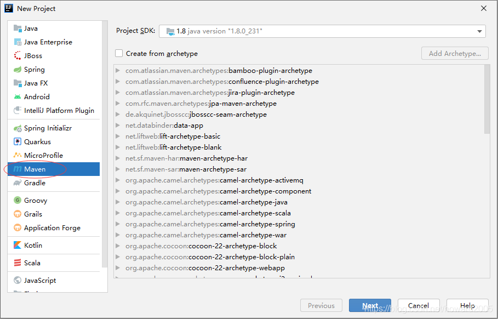Expand maven-archetype-sar node

click(x=118, y=169)
